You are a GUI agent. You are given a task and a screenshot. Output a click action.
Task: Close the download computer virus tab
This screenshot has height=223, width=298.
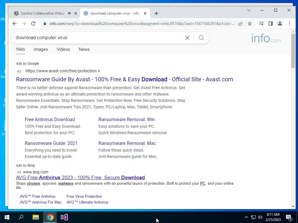tap(145, 13)
